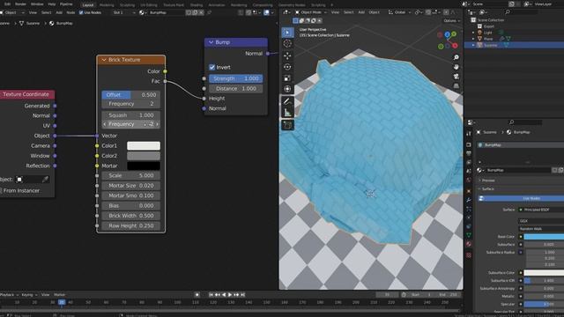564x317 pixels.
Task: Click the Offset slider in Brick Texture node
Action: [130, 95]
